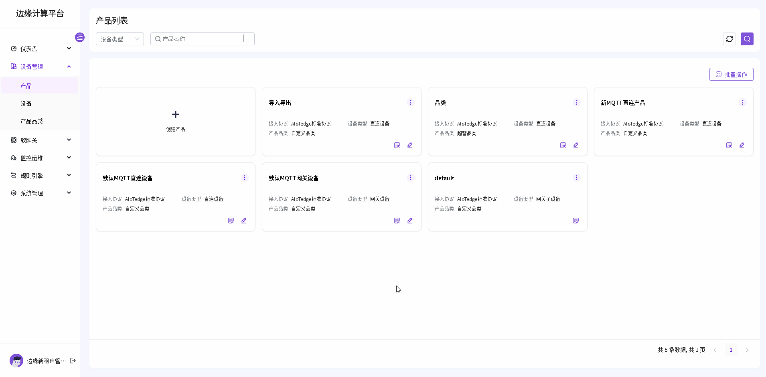Click the 批量操作 button
Screen dimensions: 766x377
point(731,74)
